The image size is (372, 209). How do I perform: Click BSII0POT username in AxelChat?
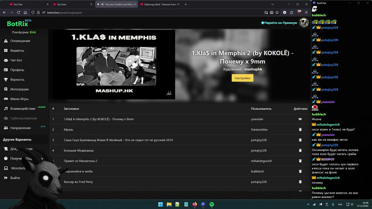click(x=328, y=159)
